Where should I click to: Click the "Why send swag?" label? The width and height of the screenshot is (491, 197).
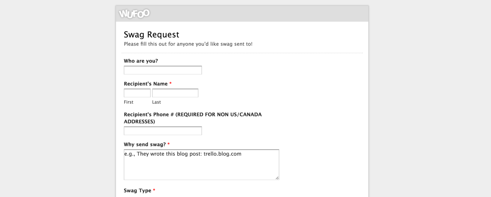point(144,144)
